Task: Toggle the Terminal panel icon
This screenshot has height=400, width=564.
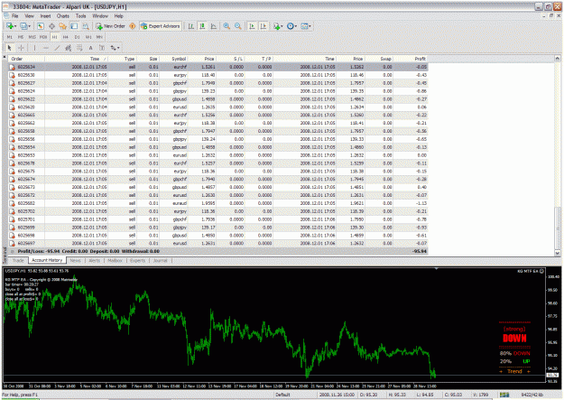Action: point(74,26)
